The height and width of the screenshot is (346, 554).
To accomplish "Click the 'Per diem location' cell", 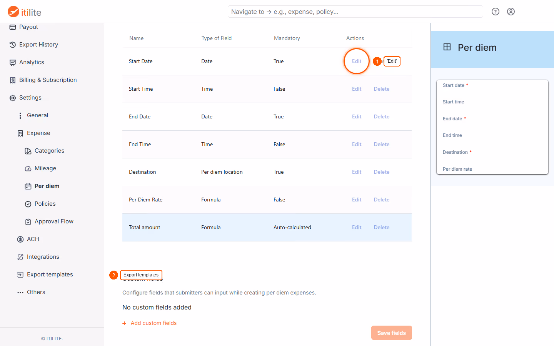I will click(222, 172).
